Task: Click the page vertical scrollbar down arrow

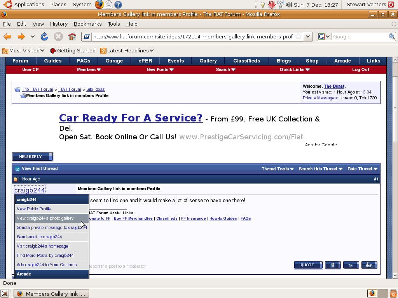Action: coord(395,275)
